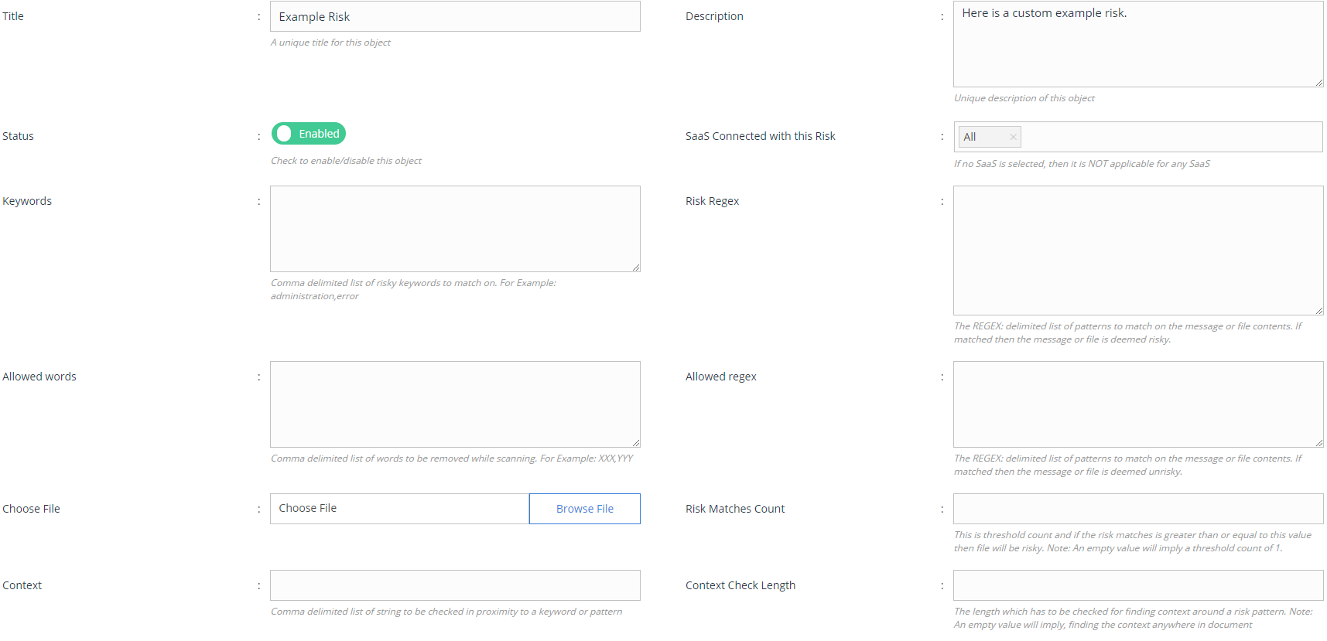This screenshot has height=641, width=1327.
Task: Click the Allowed words text area
Action: pyautogui.click(x=455, y=404)
